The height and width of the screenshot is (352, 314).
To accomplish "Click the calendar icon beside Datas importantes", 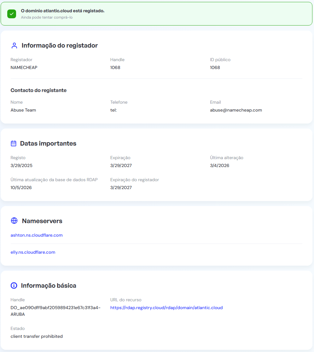I will tap(14, 143).
